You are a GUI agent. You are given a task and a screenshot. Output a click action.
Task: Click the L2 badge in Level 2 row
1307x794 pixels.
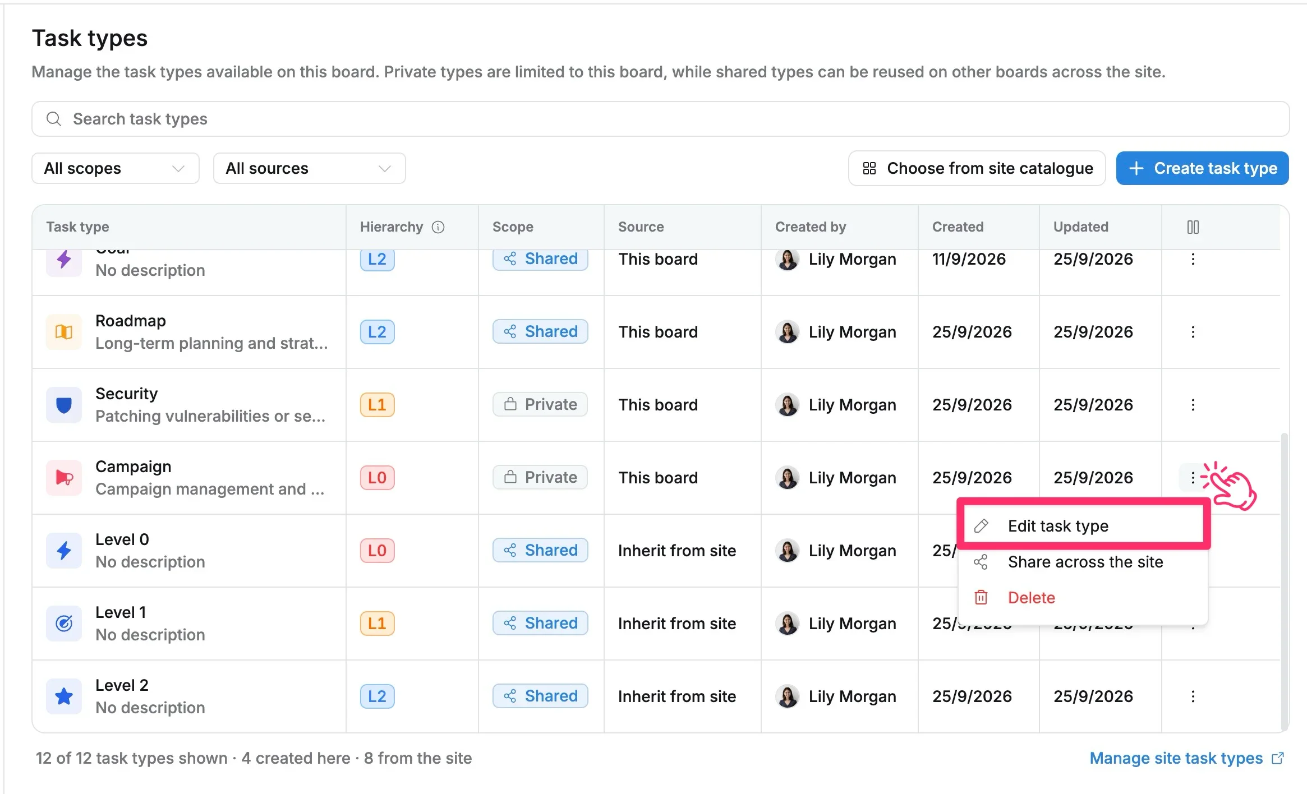click(x=377, y=696)
